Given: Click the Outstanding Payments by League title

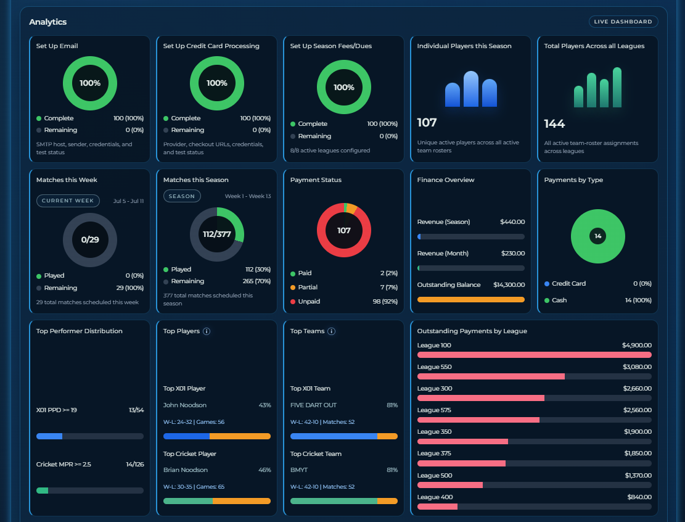Looking at the screenshot, I should pos(472,331).
